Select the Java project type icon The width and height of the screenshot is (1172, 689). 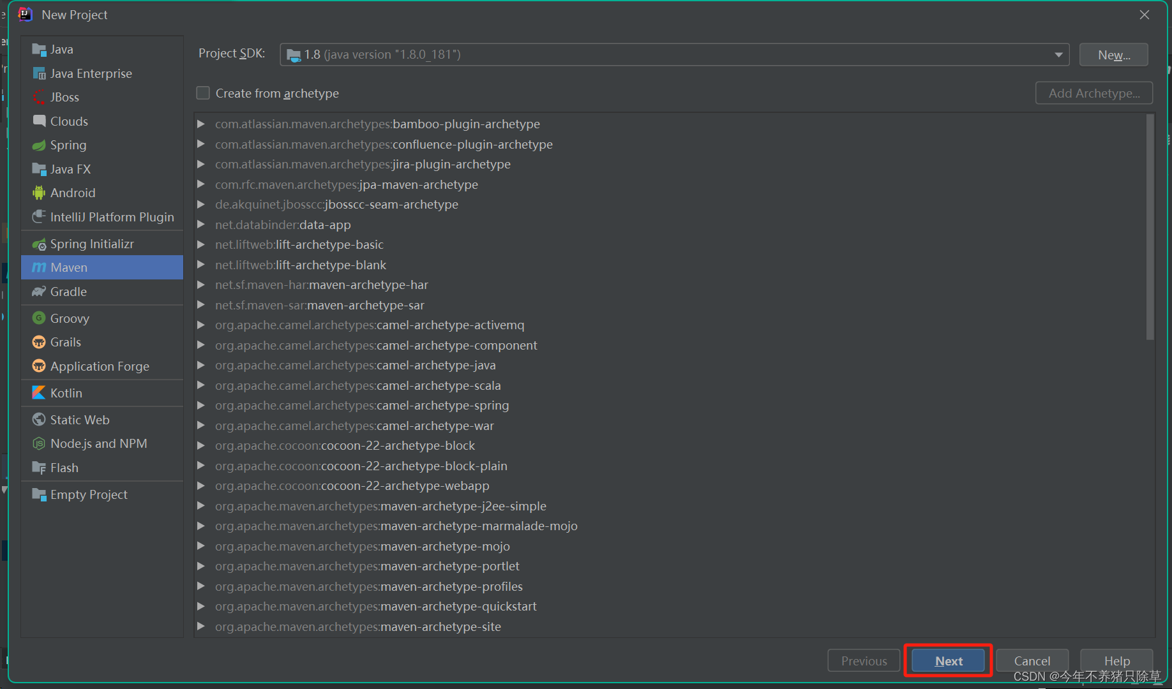coord(39,50)
